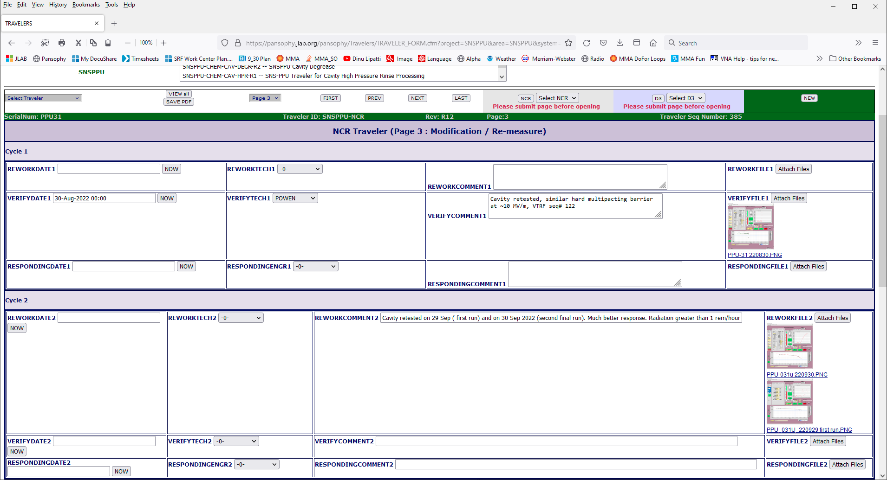Click the PREV button
Viewport: 887px width, 480px height.
coord(374,98)
